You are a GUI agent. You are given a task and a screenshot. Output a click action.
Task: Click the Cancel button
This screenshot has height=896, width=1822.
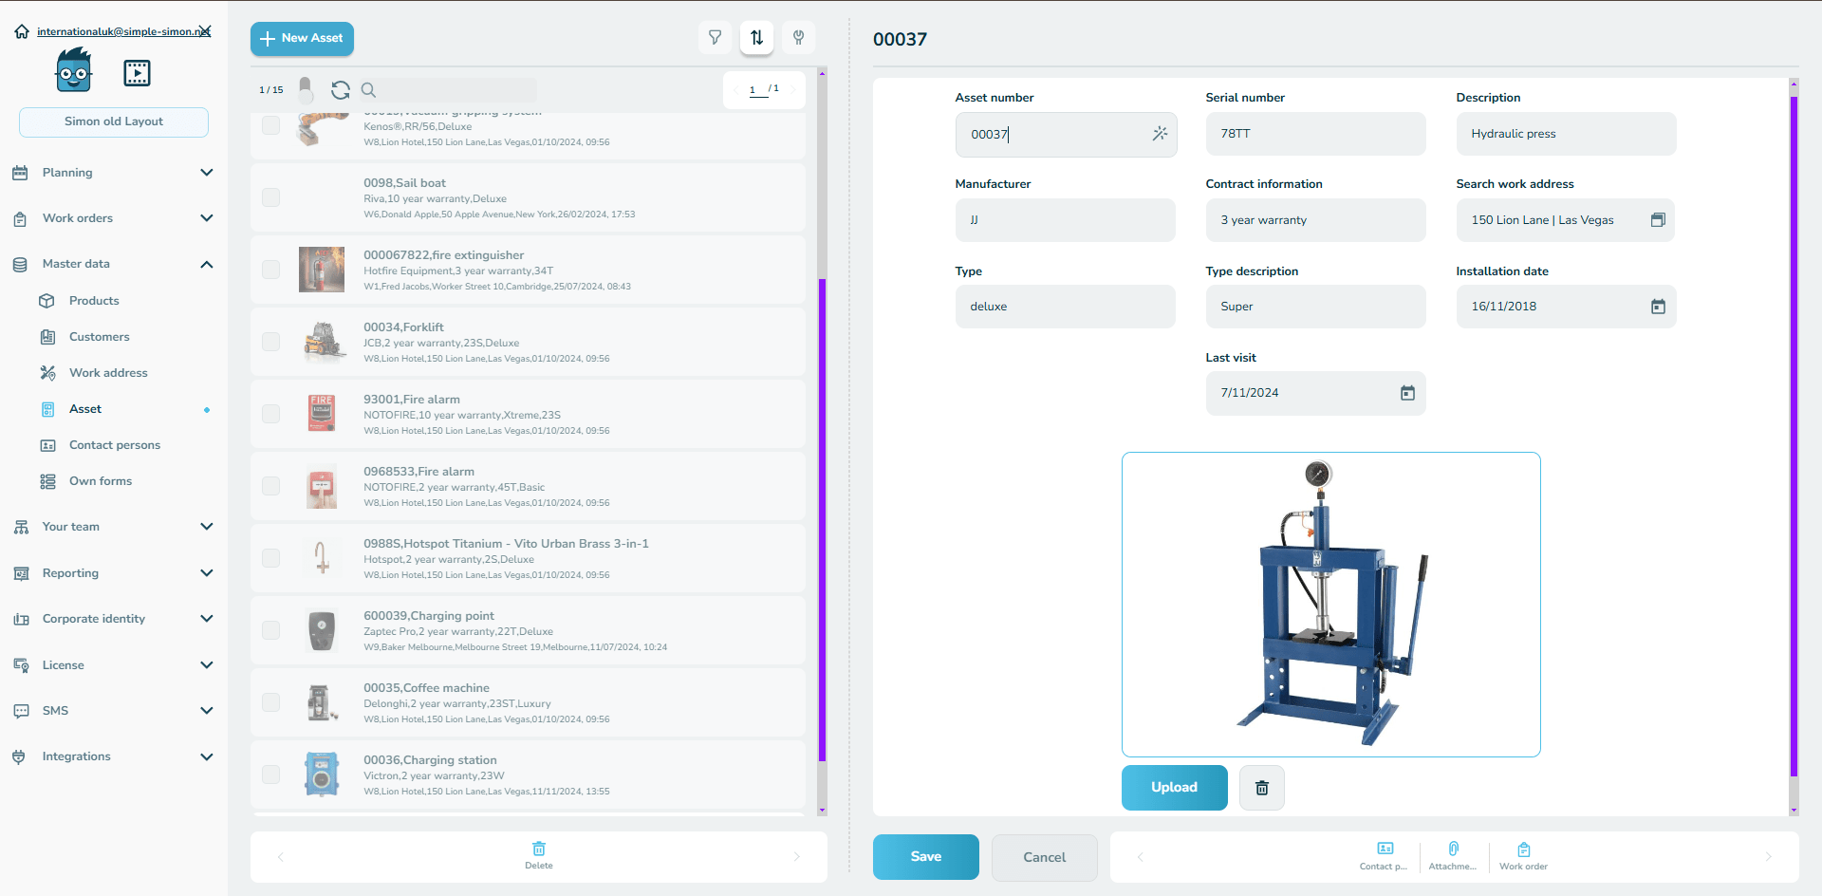point(1044,857)
